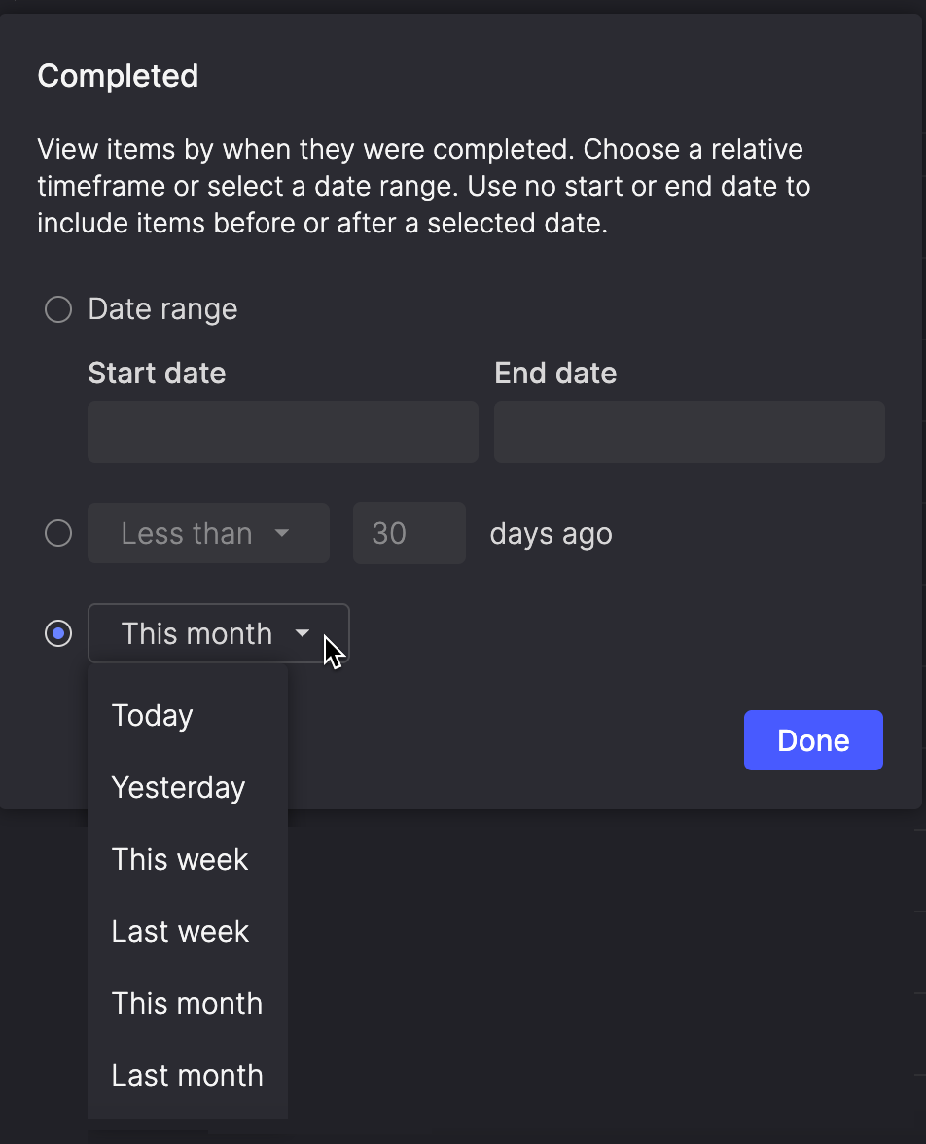The width and height of the screenshot is (926, 1144).
Task: Open the Less than comparison dropdown
Action: click(x=207, y=534)
